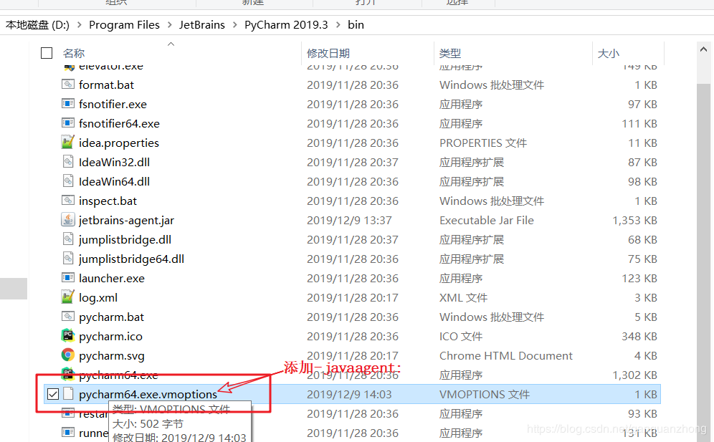Click the fsnotifier.exe application icon

pos(68,104)
